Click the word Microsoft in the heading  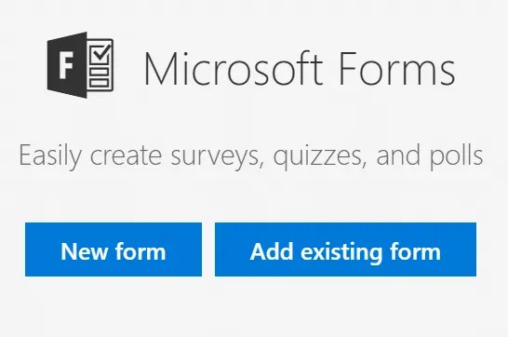tap(234, 69)
